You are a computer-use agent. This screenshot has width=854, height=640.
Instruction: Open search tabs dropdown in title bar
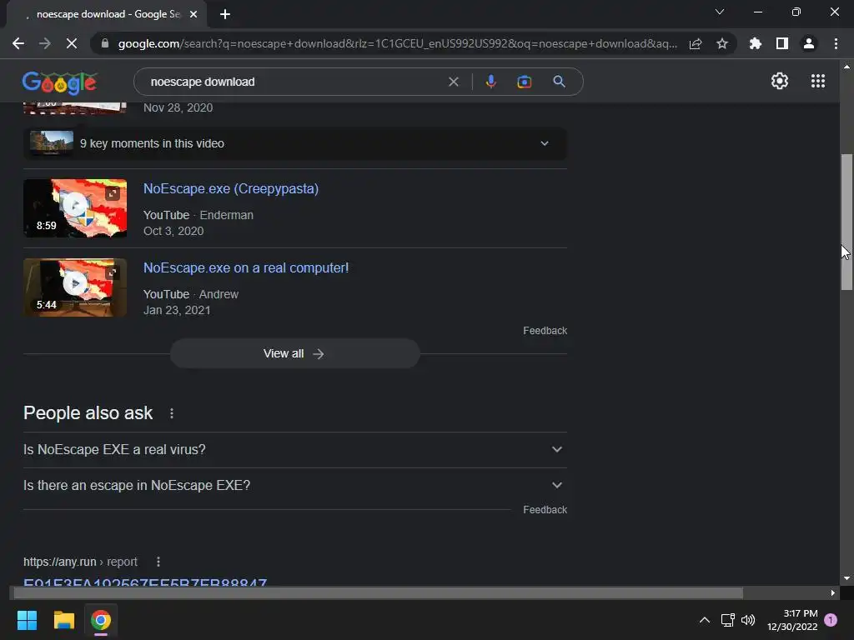tap(720, 12)
